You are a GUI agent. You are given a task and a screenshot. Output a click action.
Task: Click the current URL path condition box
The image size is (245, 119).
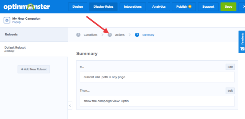click(157, 77)
